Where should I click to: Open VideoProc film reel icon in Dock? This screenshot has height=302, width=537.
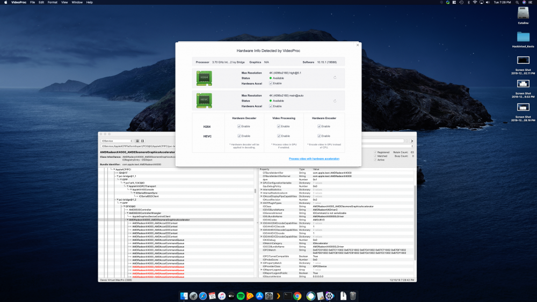(x=330, y=296)
